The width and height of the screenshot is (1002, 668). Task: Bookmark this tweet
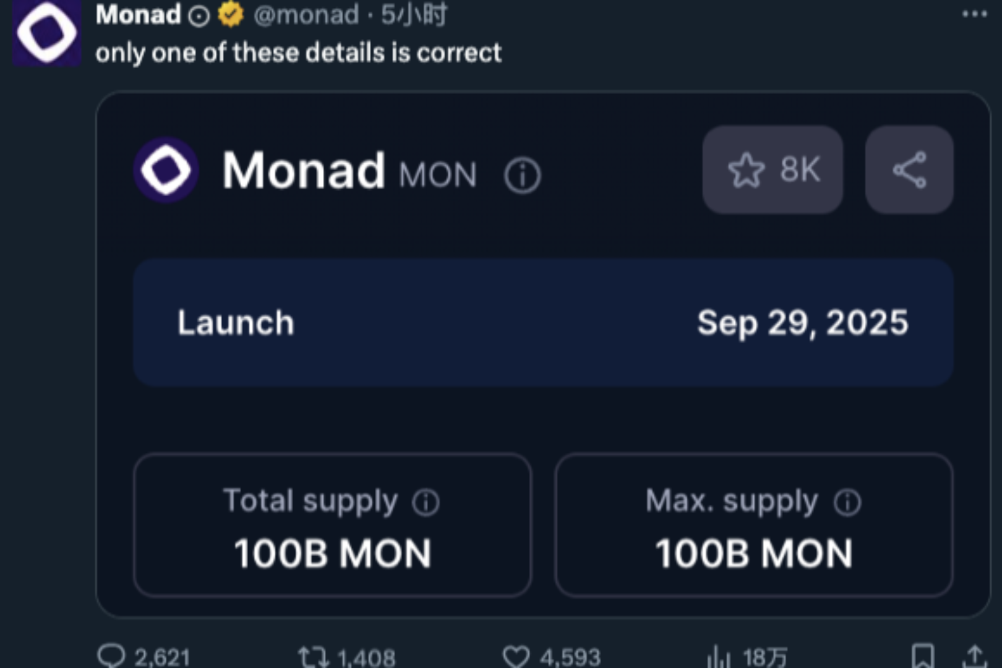click(x=923, y=656)
